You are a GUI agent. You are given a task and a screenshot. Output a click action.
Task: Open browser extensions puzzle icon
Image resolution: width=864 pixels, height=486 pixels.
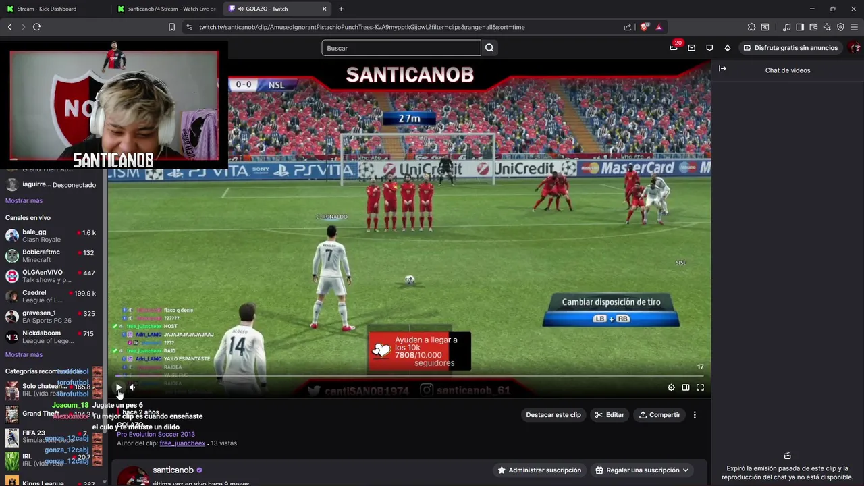751,27
